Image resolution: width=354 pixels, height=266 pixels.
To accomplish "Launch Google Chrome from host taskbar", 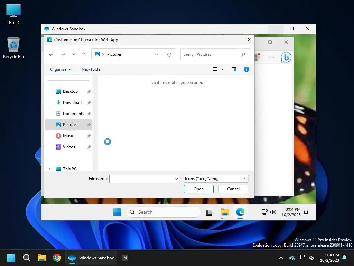I will coord(57,258).
